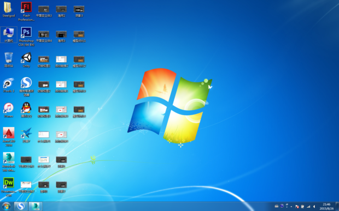Open the Windows Start menu orb
The width and height of the screenshot is (339, 211).
[6, 207]
